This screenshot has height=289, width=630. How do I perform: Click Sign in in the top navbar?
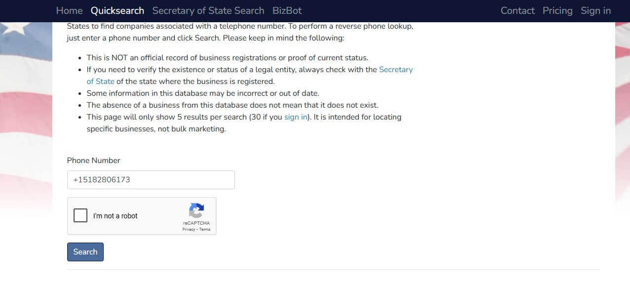(x=595, y=10)
